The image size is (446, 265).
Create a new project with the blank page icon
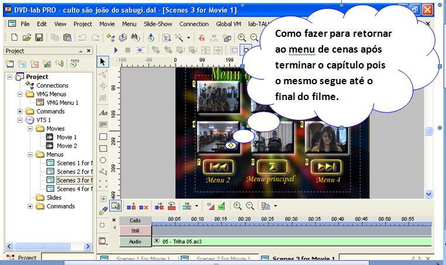coord(14,37)
